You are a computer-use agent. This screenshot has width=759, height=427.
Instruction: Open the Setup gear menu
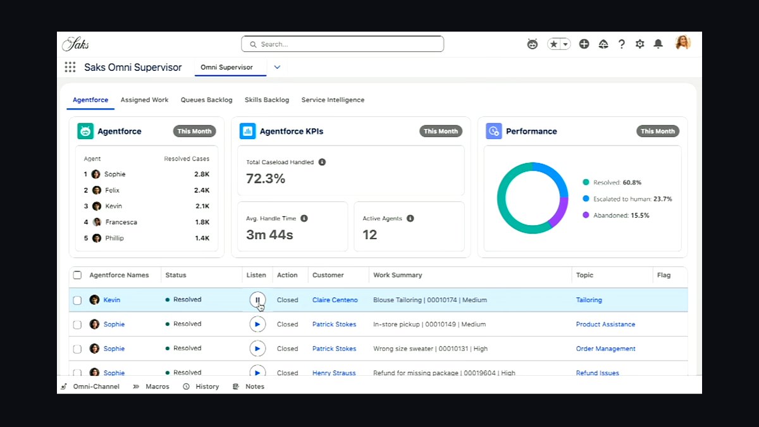(640, 44)
